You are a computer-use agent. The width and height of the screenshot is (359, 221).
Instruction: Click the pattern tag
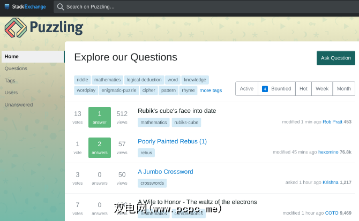point(168,90)
